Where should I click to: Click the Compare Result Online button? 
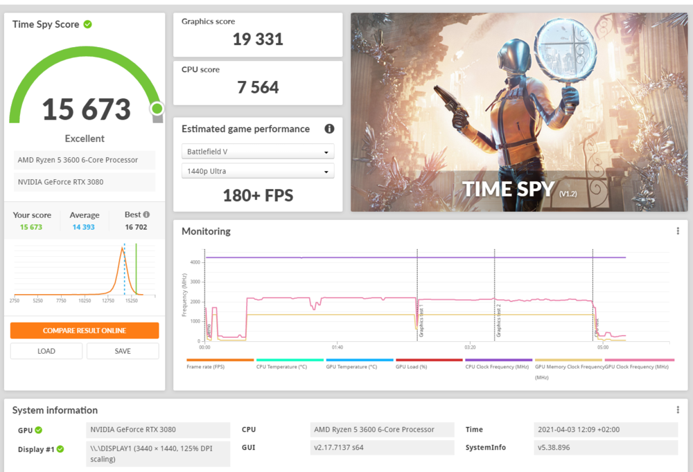(85, 331)
